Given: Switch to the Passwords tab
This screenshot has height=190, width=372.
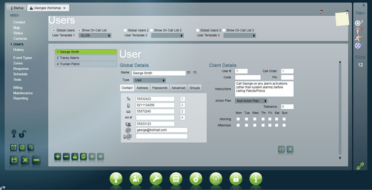Looking at the screenshot, I should (159, 88).
